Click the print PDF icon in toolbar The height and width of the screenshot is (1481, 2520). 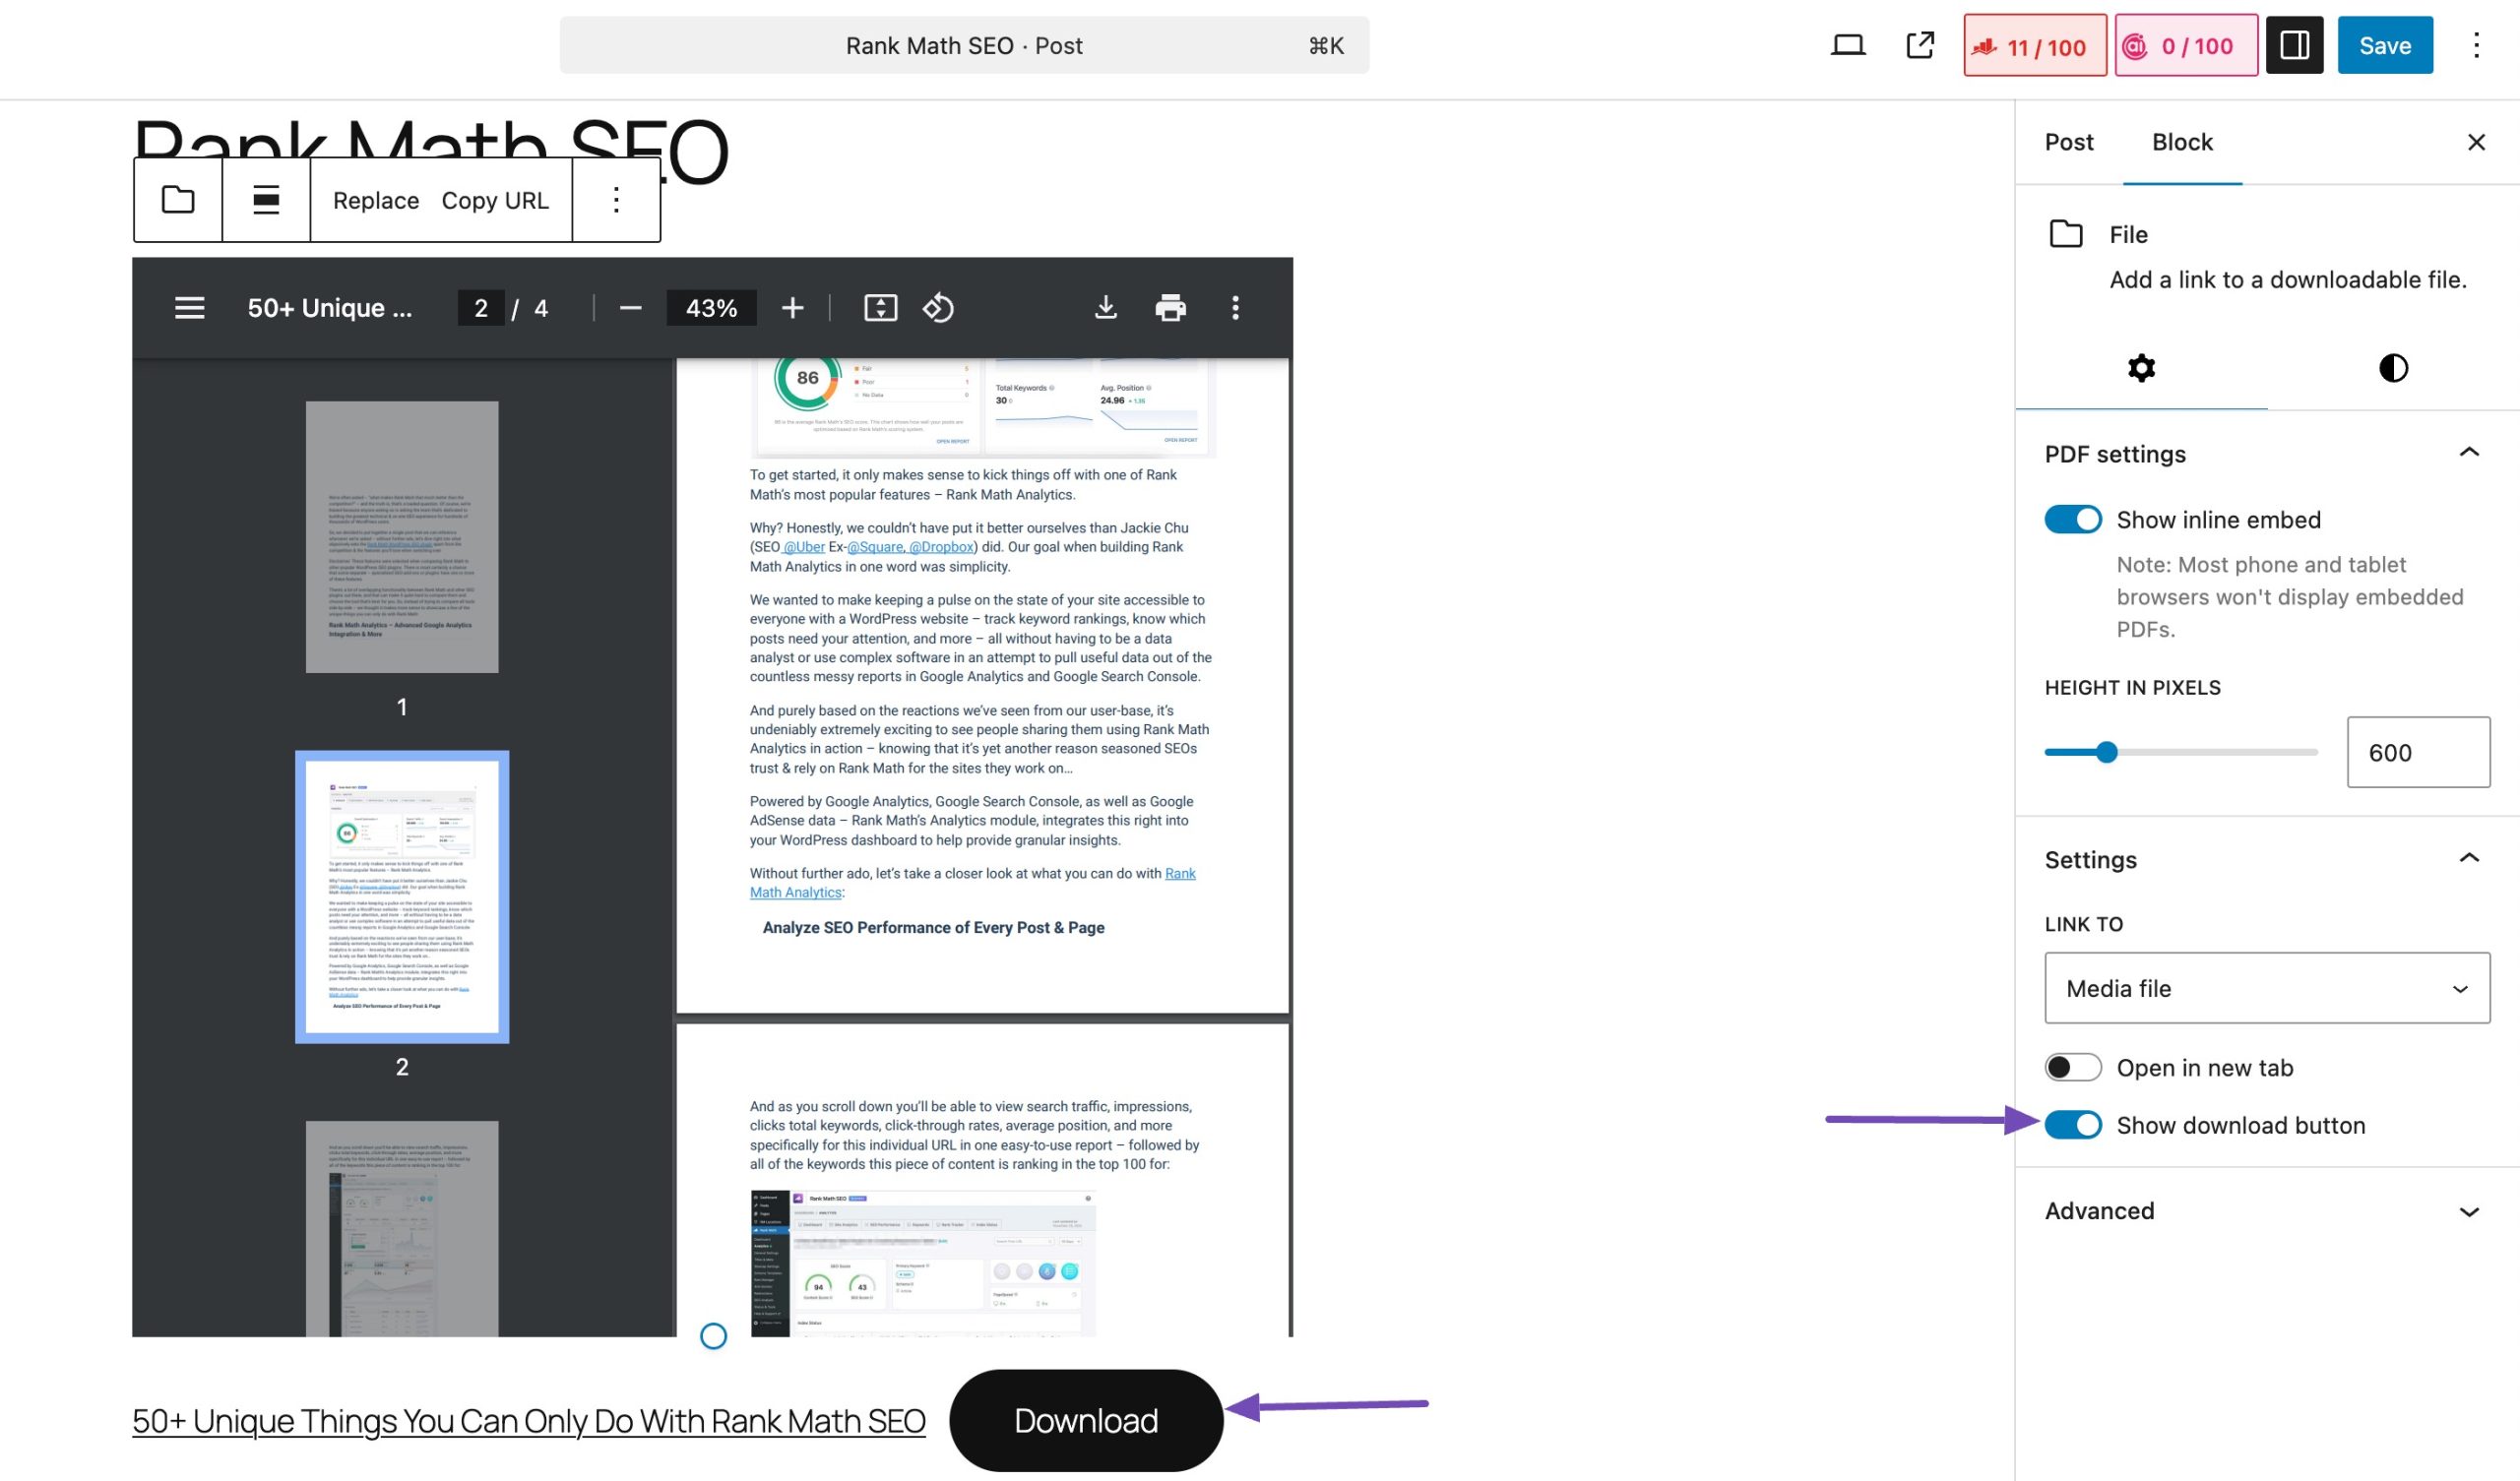click(1169, 307)
